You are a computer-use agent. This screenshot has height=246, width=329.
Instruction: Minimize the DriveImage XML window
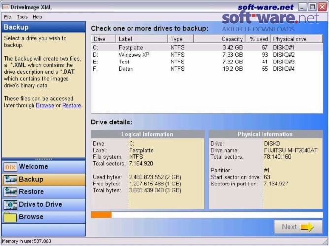point(302,7)
